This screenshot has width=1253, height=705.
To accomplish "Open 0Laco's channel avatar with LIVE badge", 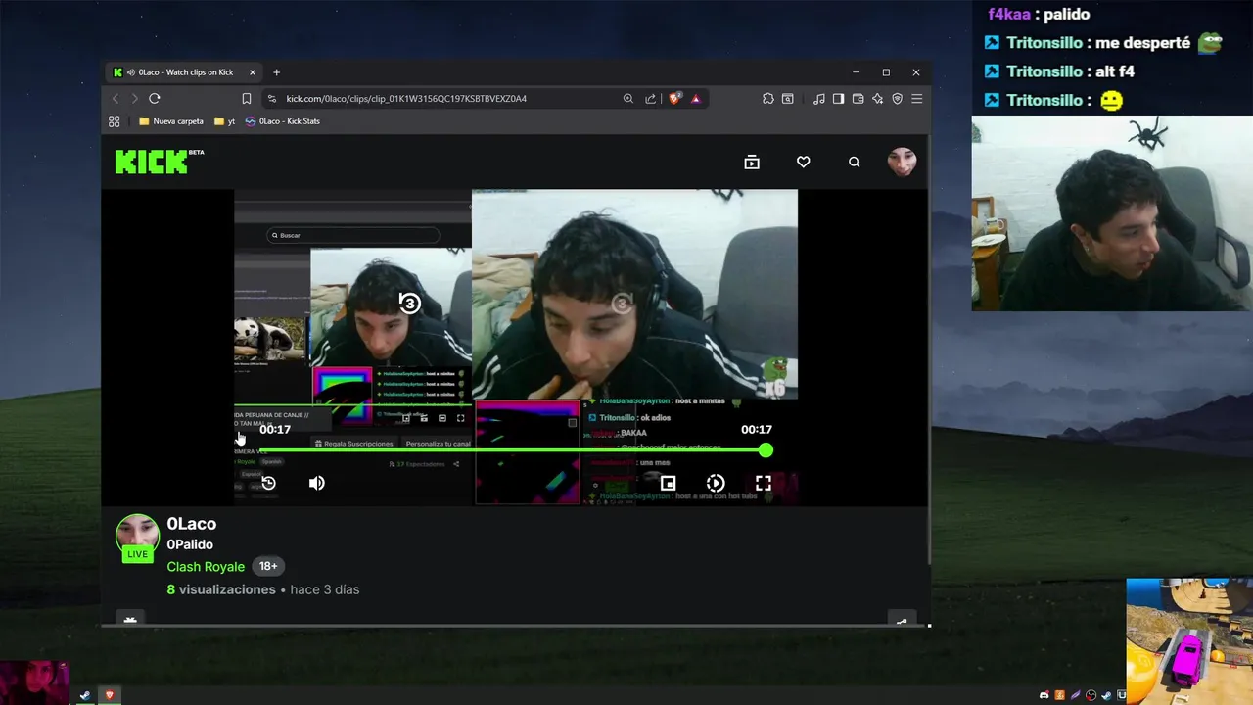I will (137, 538).
